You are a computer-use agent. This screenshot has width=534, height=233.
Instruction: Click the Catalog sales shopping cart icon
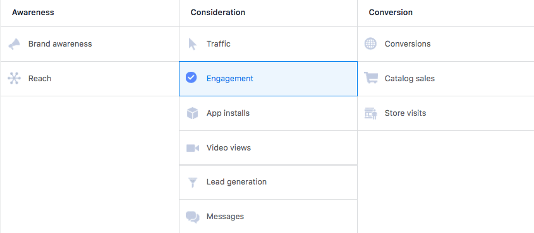point(371,77)
